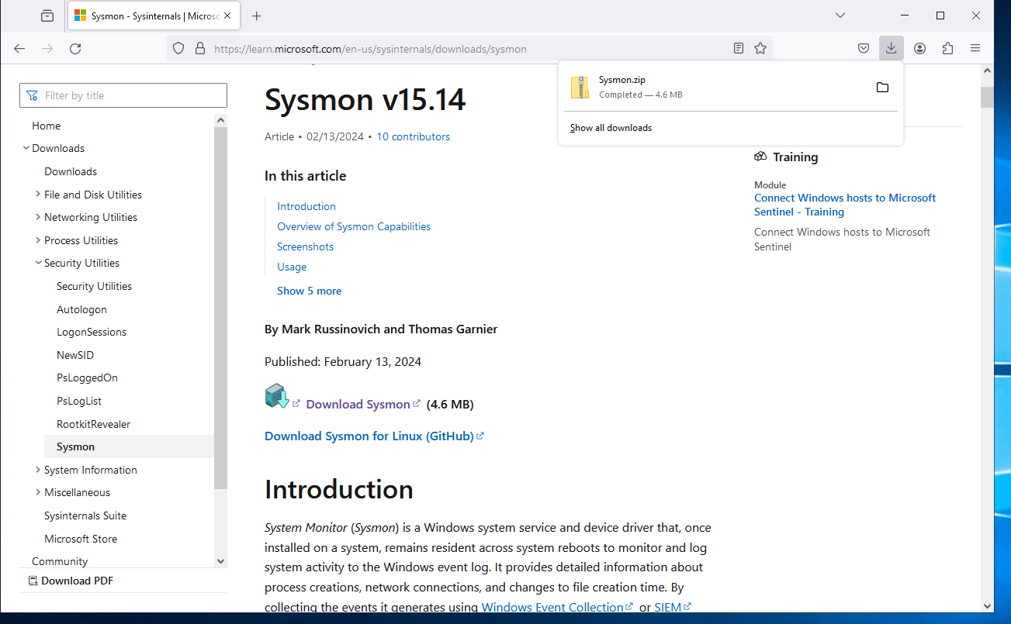Open Connect Windows hosts to Microsoft Sentinel training

[845, 205]
